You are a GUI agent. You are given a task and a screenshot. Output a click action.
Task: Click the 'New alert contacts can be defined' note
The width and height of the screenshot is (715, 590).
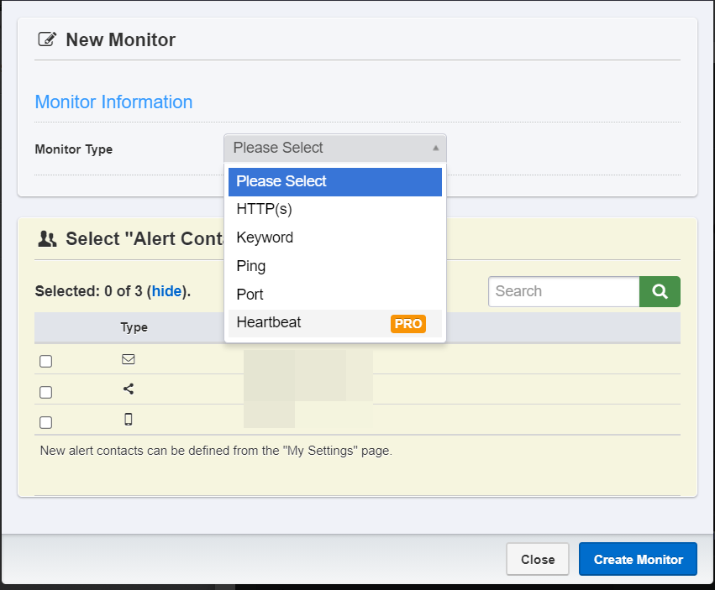[x=216, y=451]
